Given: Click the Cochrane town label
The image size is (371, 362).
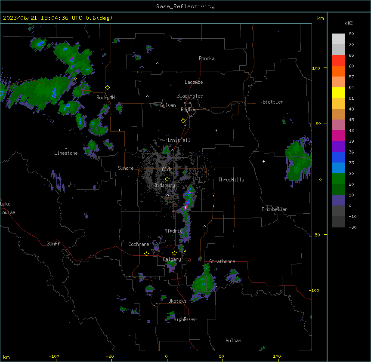Looking at the screenshot, I should tap(139, 244).
